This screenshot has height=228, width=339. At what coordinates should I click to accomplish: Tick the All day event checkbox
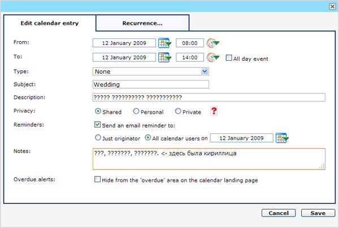pyautogui.click(x=229, y=58)
